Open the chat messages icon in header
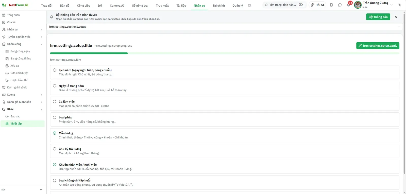The height and width of the screenshot is (194, 406). pyautogui.click(x=340, y=5)
